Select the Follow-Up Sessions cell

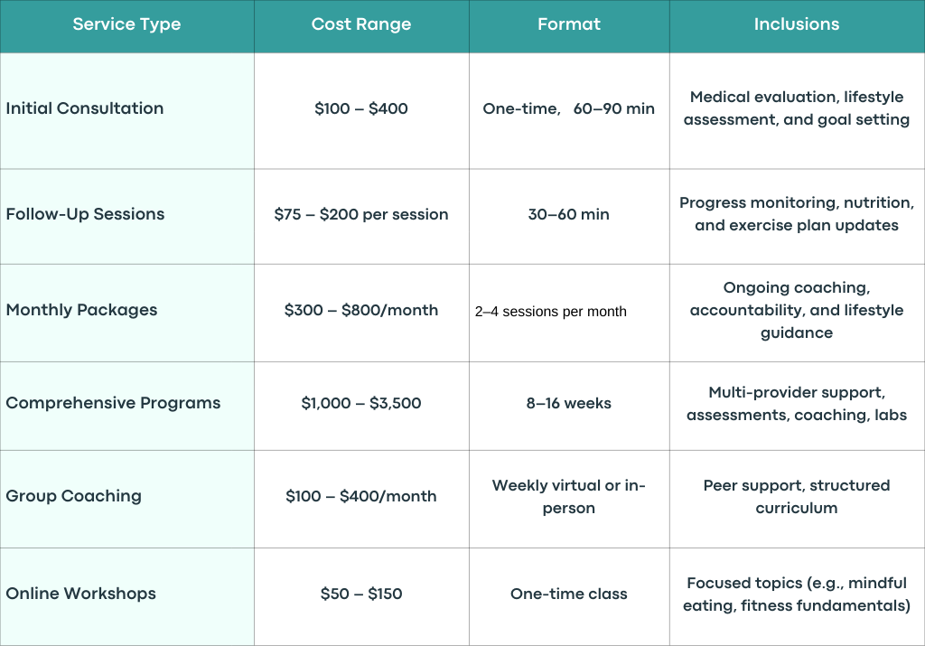[x=126, y=217]
